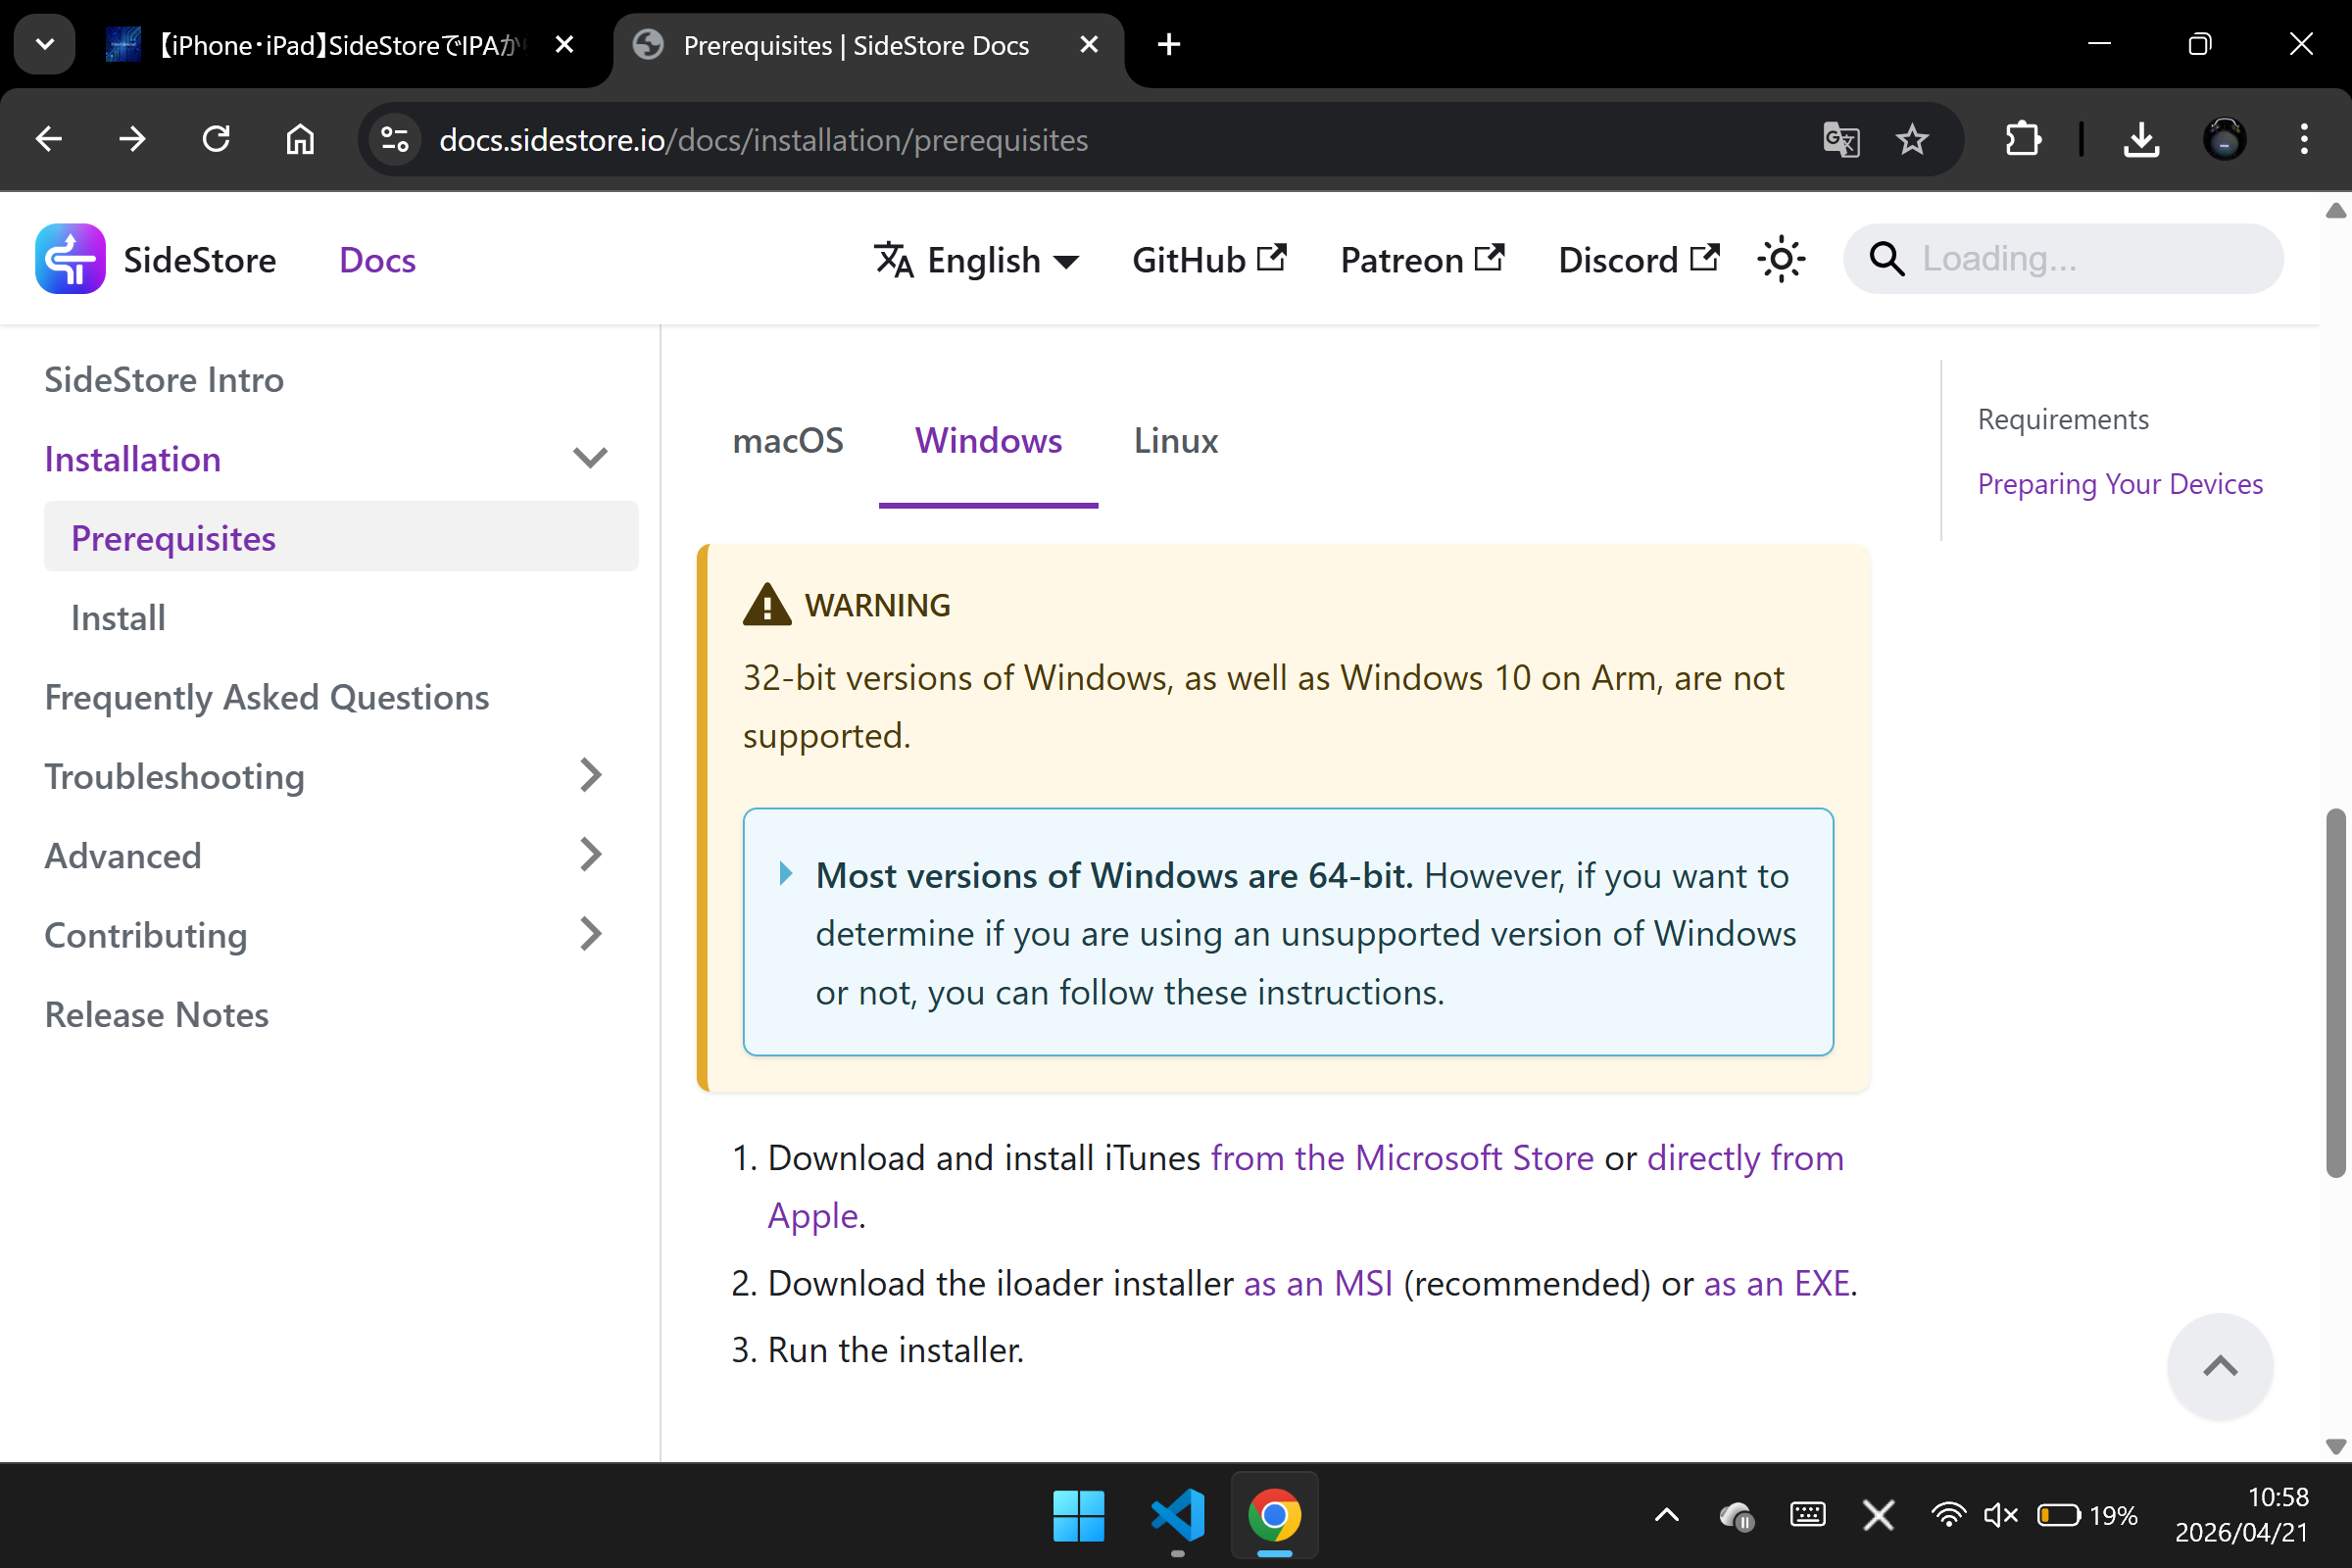
Task: Open the taskbar clock and date
Action: (2242, 1516)
